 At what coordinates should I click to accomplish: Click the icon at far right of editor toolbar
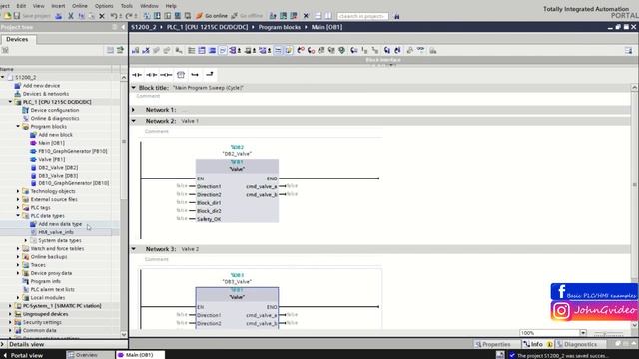628,51
